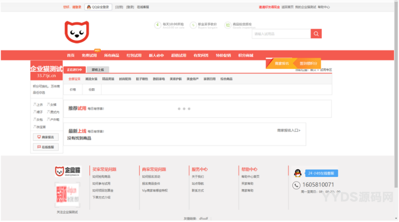This screenshot has height=222, width=399.
Task: Select the 数码家电 category filter
Action: point(159,79)
